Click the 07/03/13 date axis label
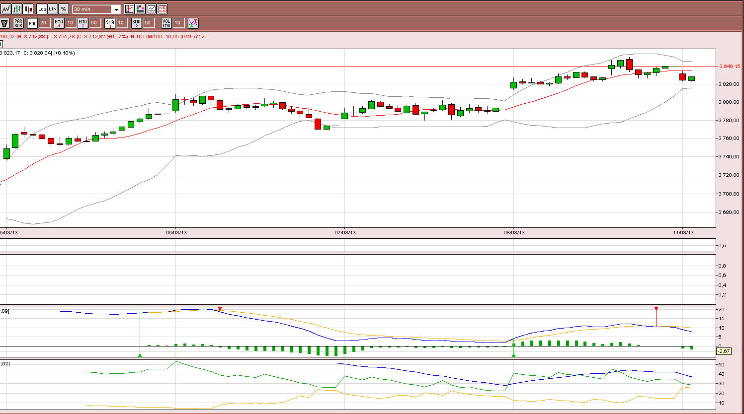Image resolution: width=744 pixels, height=414 pixels. click(x=345, y=232)
